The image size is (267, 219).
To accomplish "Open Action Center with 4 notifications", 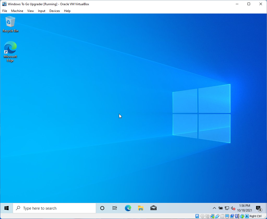I will pyautogui.click(x=259, y=208).
